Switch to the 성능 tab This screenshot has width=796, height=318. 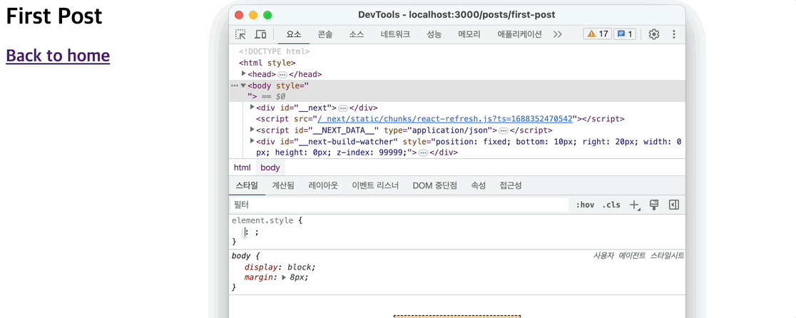(x=434, y=34)
